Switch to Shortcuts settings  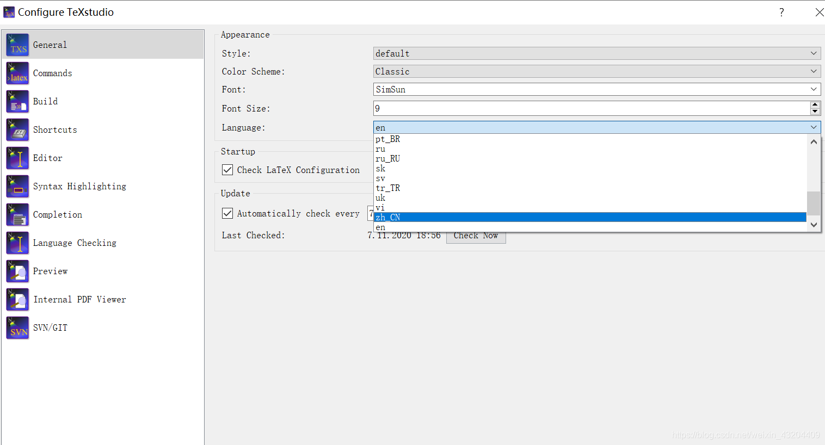[103, 129]
